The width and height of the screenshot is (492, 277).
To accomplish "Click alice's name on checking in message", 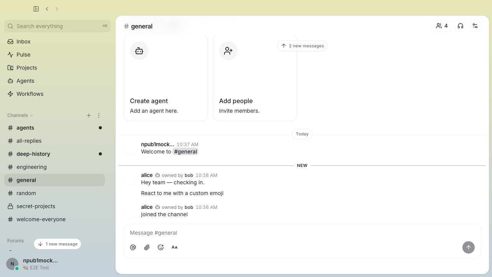I will pyautogui.click(x=147, y=175).
